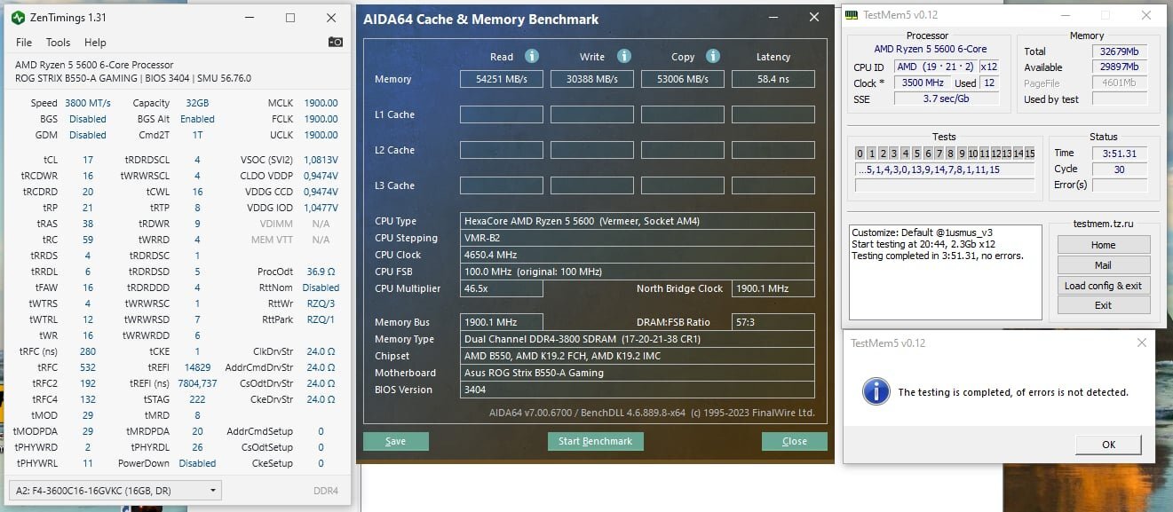Click the BGS Alt value Enabled
This screenshot has height=512, width=1173.
pyautogui.click(x=197, y=119)
